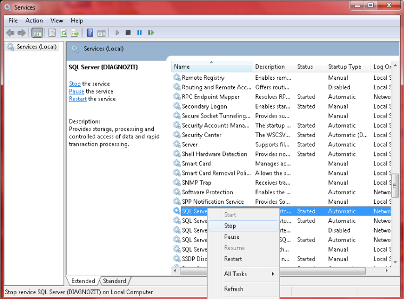Click the Export List toolbar icon
The image size is (404, 299).
click(75, 33)
